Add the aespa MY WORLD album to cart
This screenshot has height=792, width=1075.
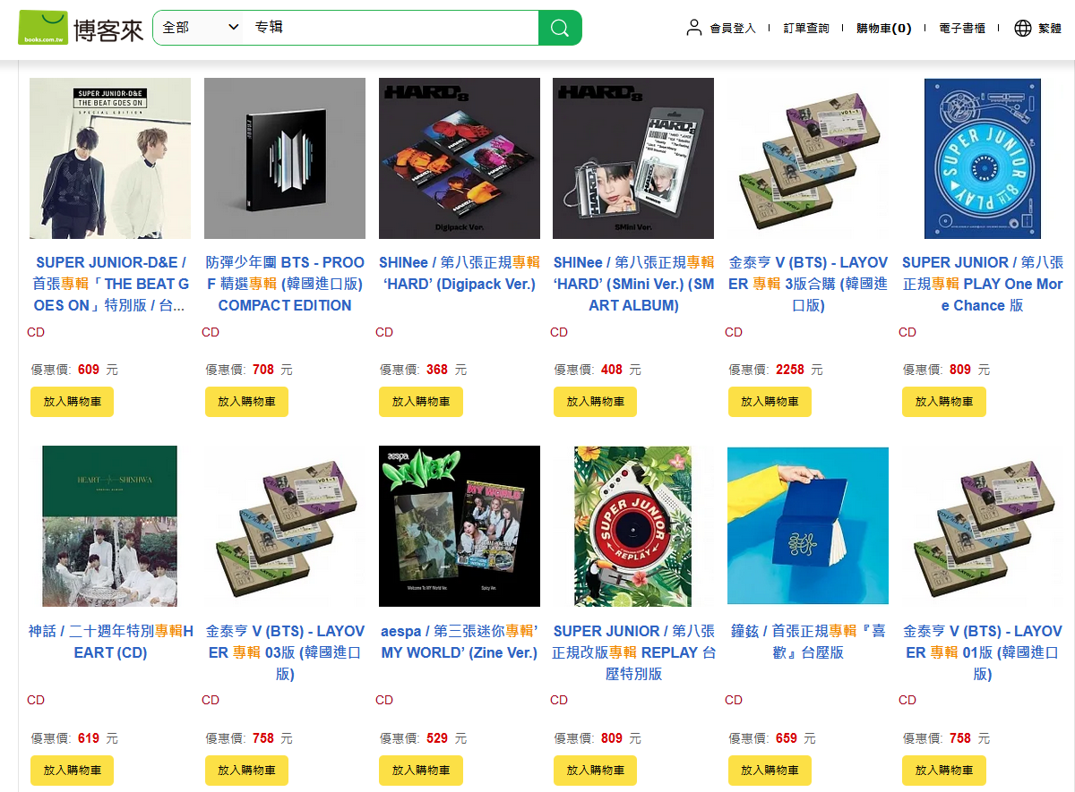tap(421, 771)
